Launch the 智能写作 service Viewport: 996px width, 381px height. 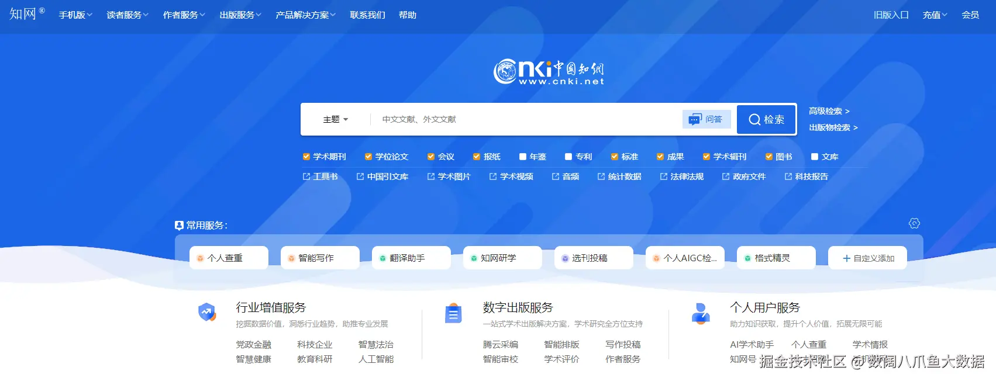pos(320,258)
